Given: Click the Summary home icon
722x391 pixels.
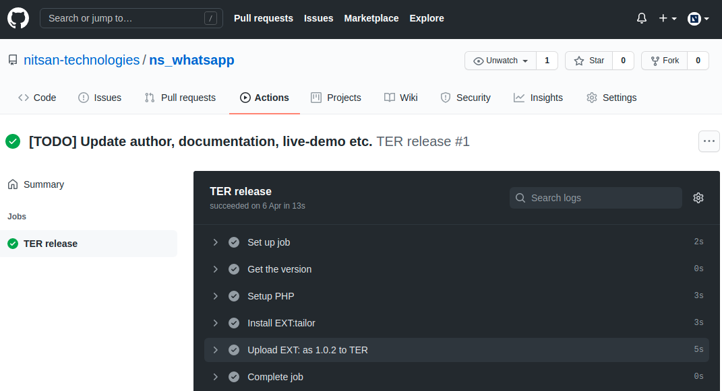Looking at the screenshot, I should tap(14, 184).
